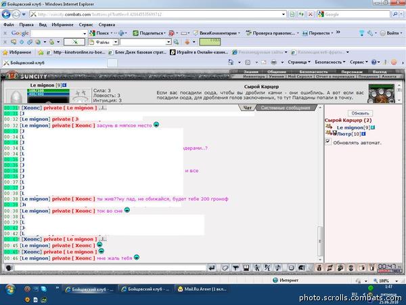This screenshot has width=406, height=305.
Task: Click the search magnifier button in IE
Action: 395,14
